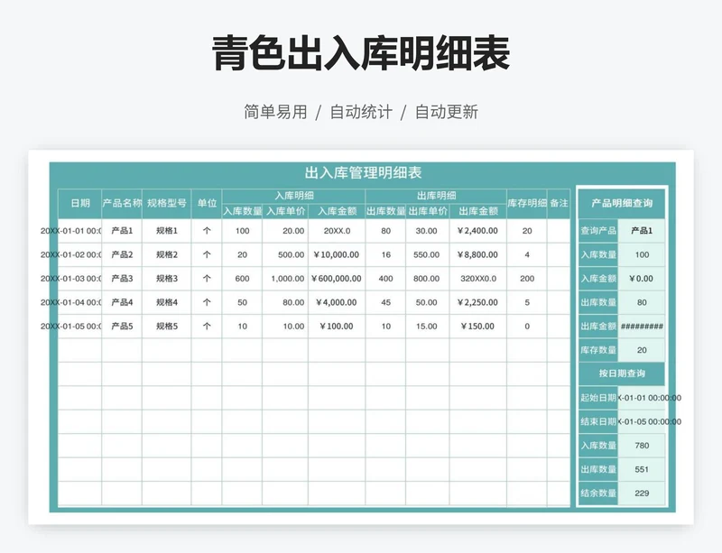Select the ￥4,000.00 inbound amount cell
722x553 pixels.
point(337,302)
